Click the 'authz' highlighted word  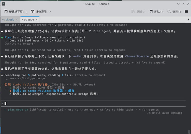tap(77, 56)
